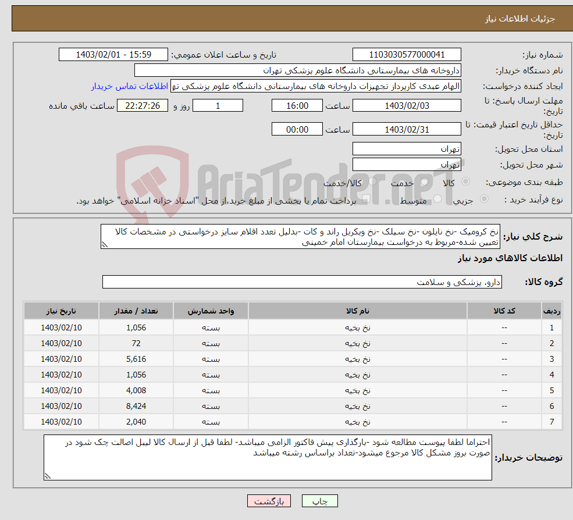Click نخ بخیه name in row 6

[358, 407]
